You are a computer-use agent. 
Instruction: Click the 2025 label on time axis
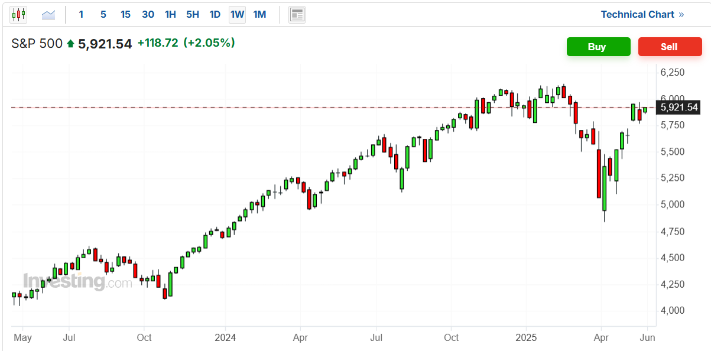[x=526, y=338]
